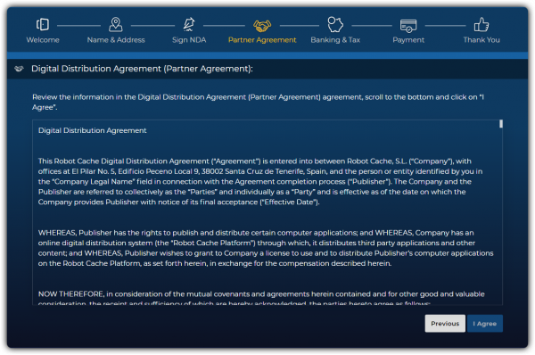Click the Partner Agreement handshake icon
535x355 pixels.
pyautogui.click(x=262, y=26)
